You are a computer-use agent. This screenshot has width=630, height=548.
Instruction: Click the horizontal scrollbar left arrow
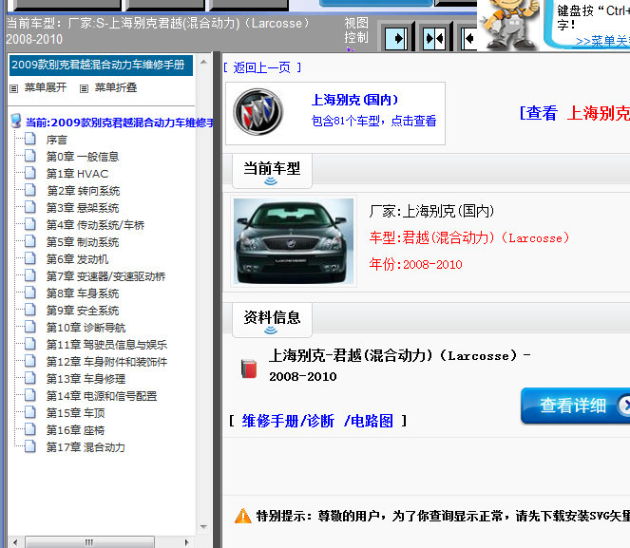[15, 542]
